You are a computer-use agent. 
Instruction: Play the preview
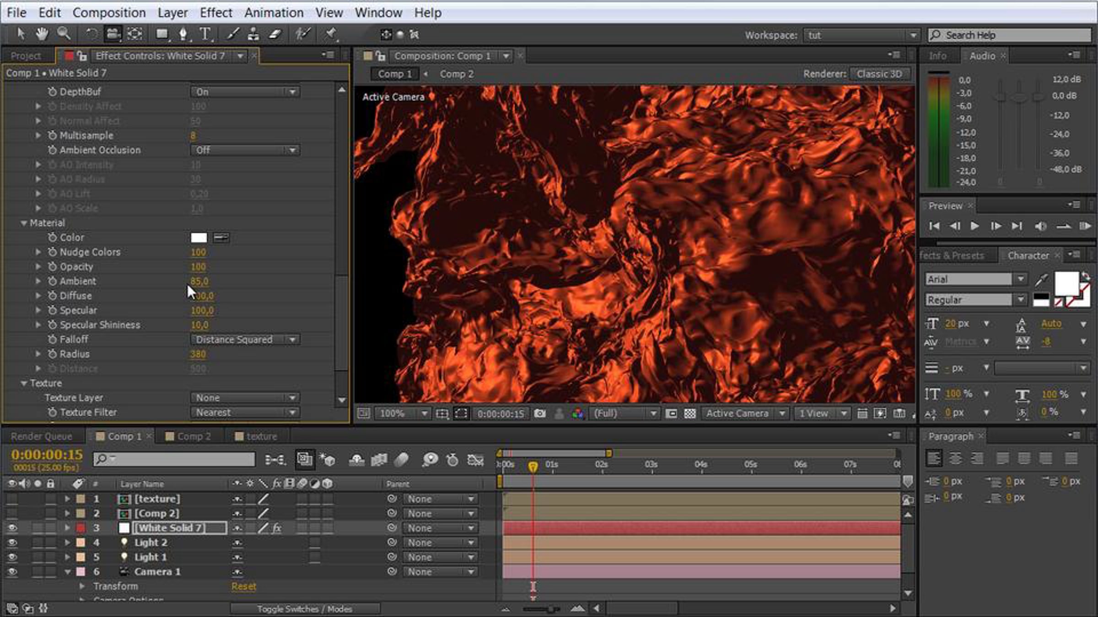click(x=974, y=226)
